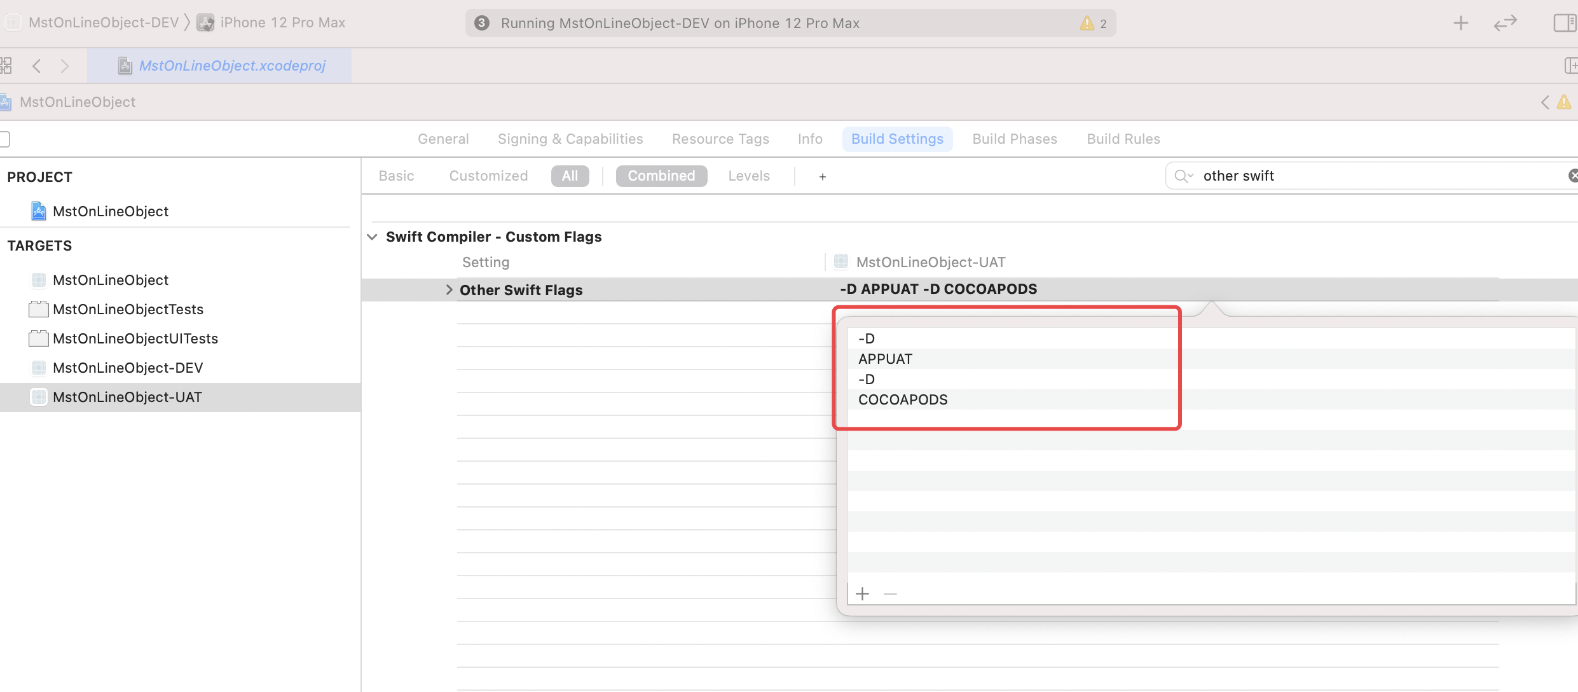Toggle the targets list sidebar button
The image size is (1578, 692).
point(4,139)
